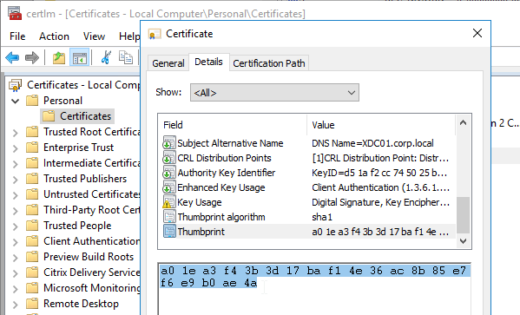
Task: Click the Up one level folder icon
Action: tap(59, 57)
